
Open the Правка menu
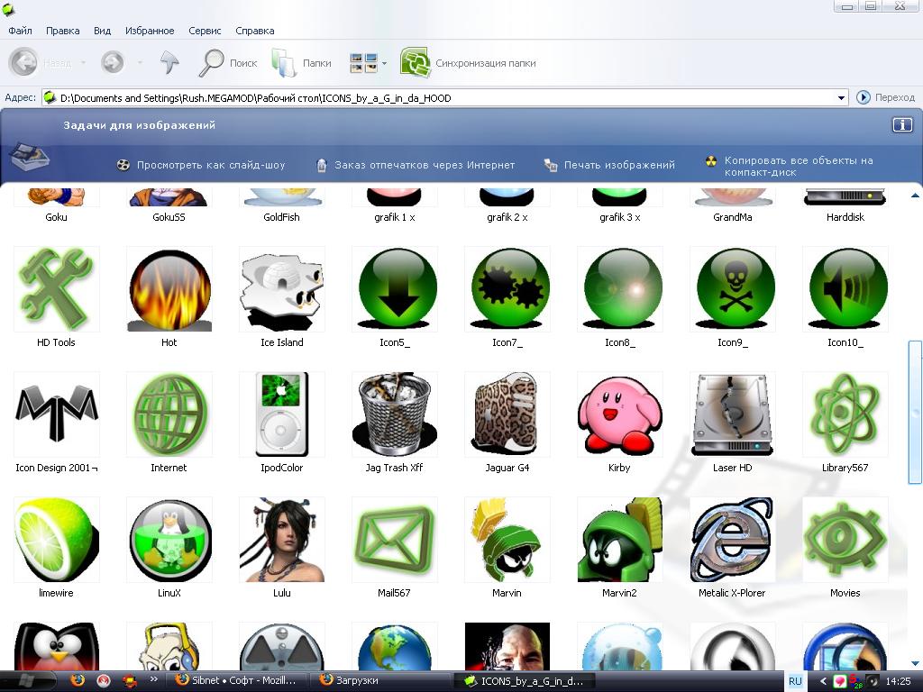pos(63,31)
